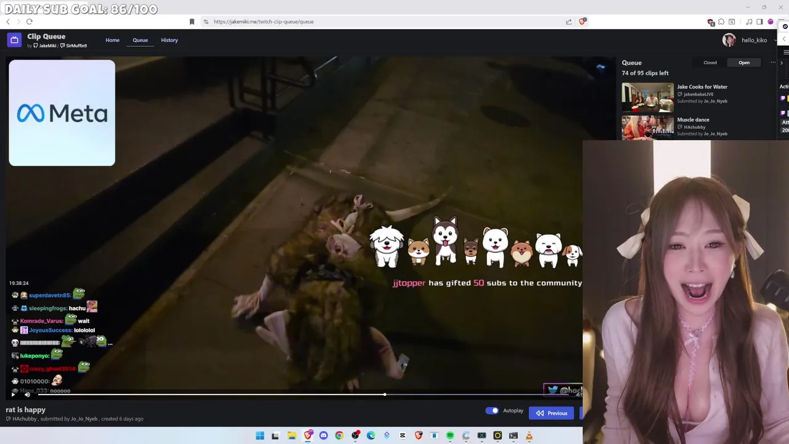789x444 pixels.
Task: Open Brave Shields lion icon
Action: [582, 22]
